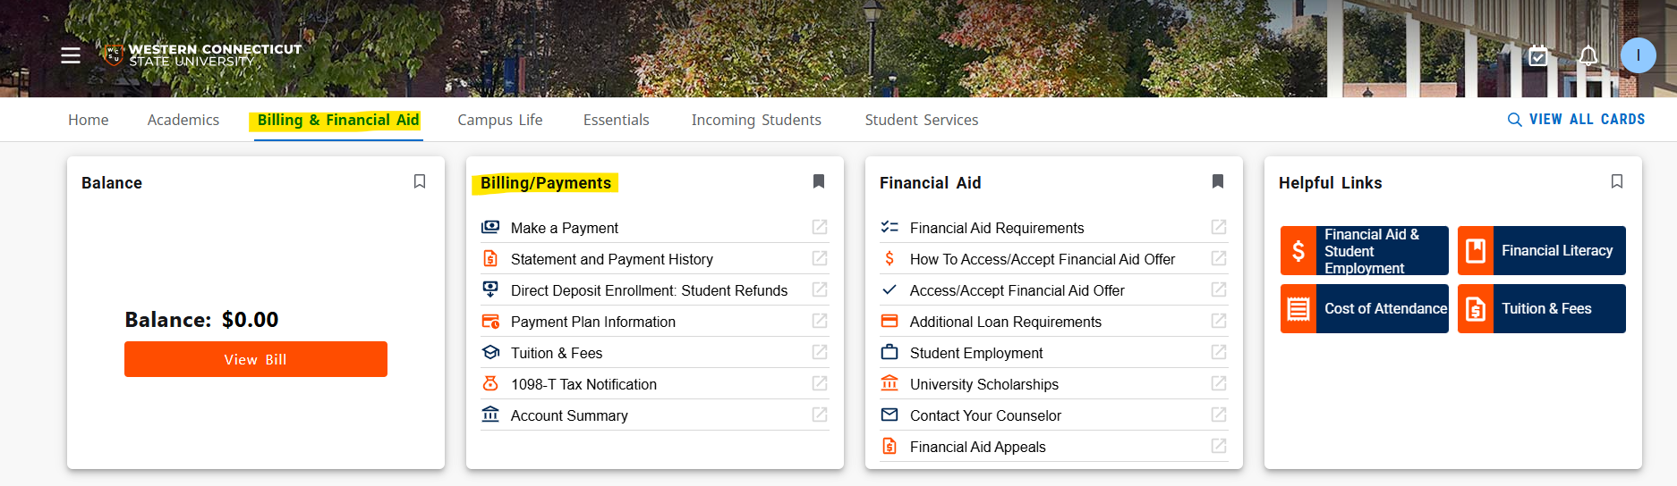The width and height of the screenshot is (1677, 486).
Task: Bookmark the Balance card
Action: point(420,181)
